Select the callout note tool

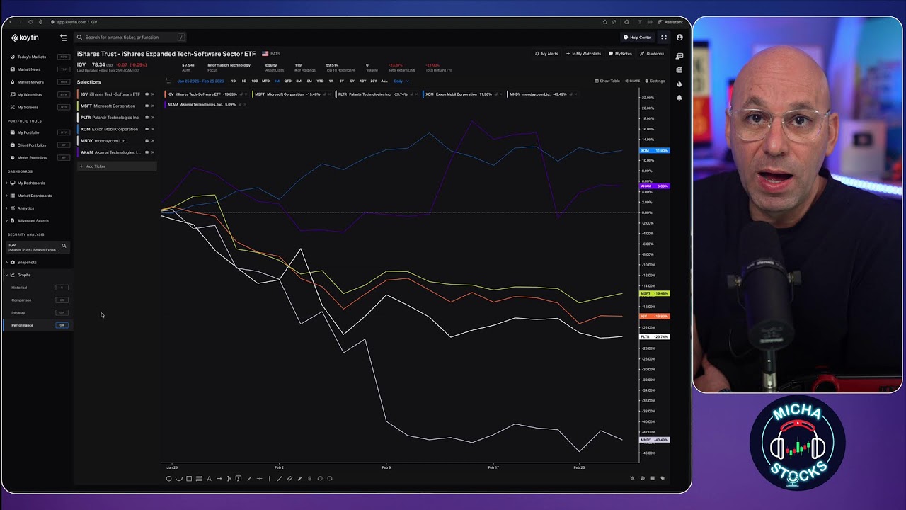coord(239,478)
